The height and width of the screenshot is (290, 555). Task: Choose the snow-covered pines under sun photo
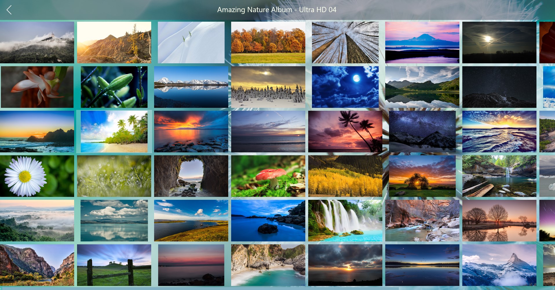(268, 87)
